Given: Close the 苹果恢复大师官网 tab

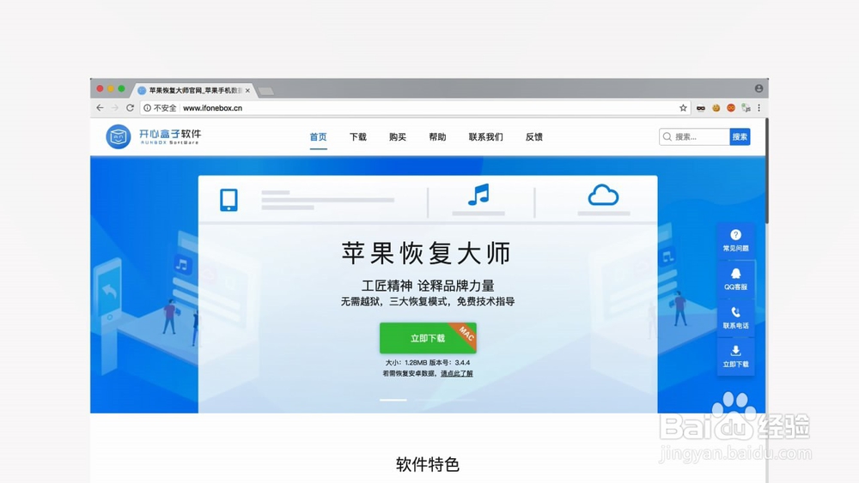Looking at the screenshot, I should click(247, 90).
